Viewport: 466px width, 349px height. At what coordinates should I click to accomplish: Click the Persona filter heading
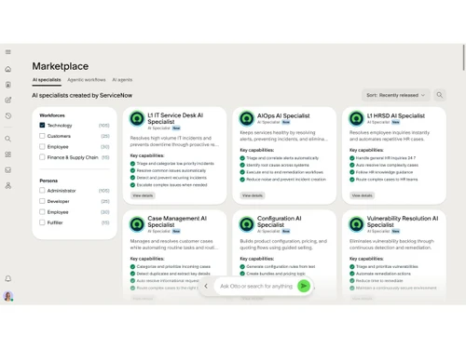48,181
